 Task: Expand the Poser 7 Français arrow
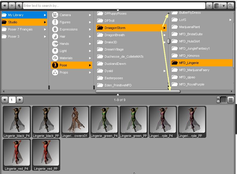coord(45,29)
